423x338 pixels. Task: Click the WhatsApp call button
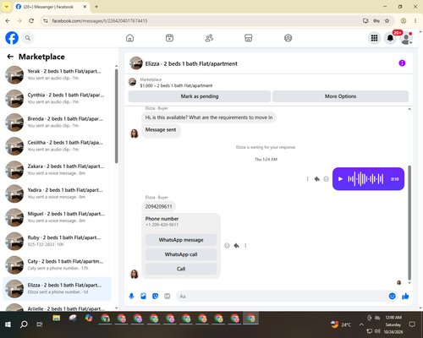click(181, 254)
